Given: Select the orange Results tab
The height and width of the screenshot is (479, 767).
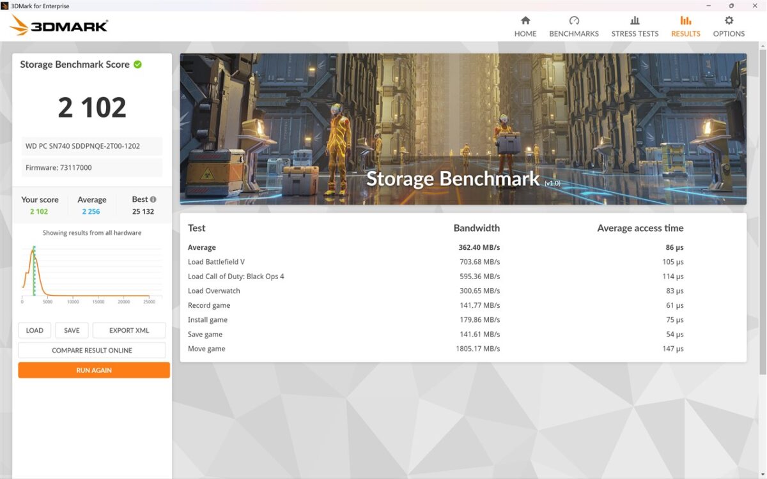Looking at the screenshot, I should [x=685, y=27].
